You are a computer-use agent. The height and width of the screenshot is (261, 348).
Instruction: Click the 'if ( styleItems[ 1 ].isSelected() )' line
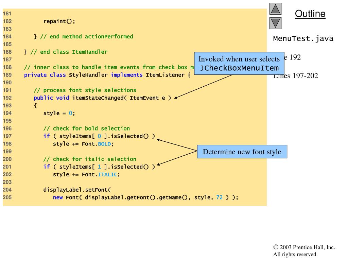(99, 167)
